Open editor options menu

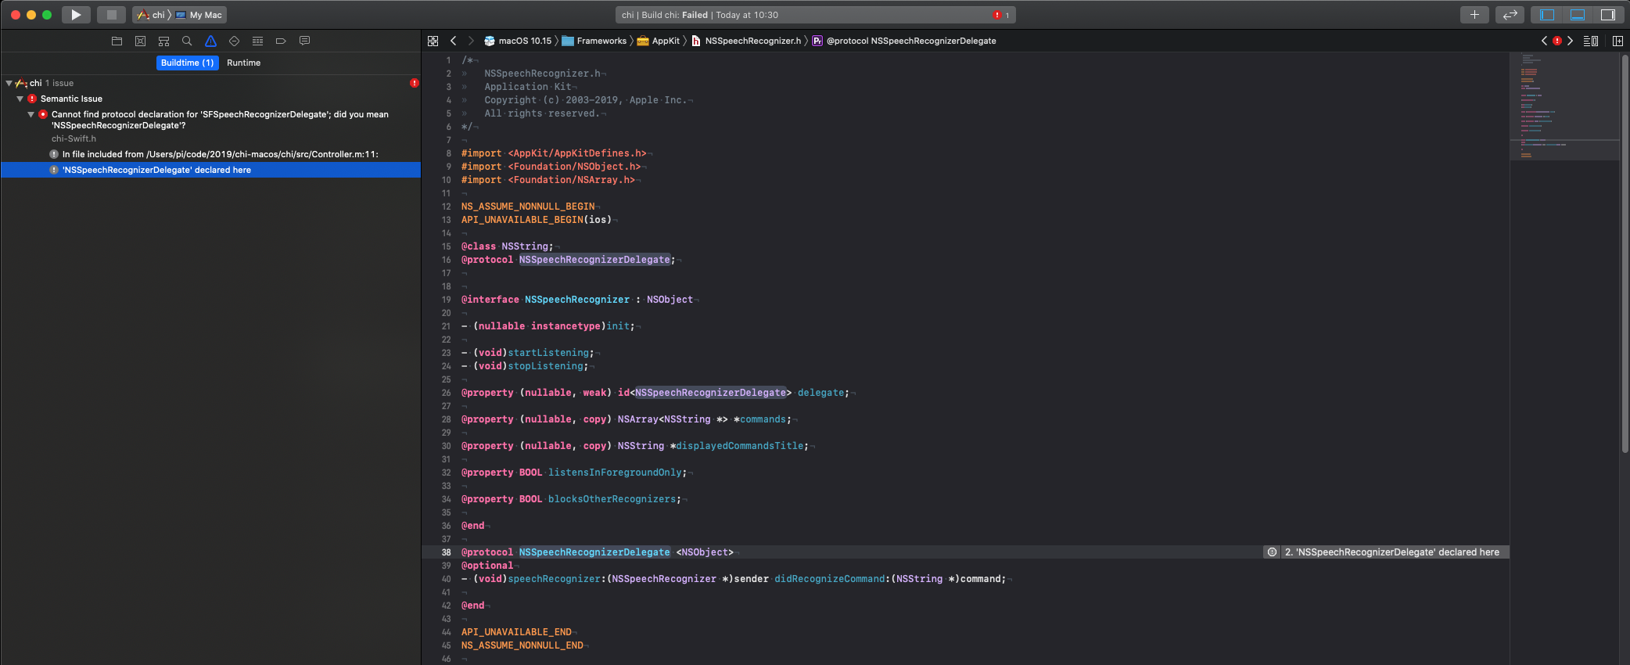[1591, 41]
